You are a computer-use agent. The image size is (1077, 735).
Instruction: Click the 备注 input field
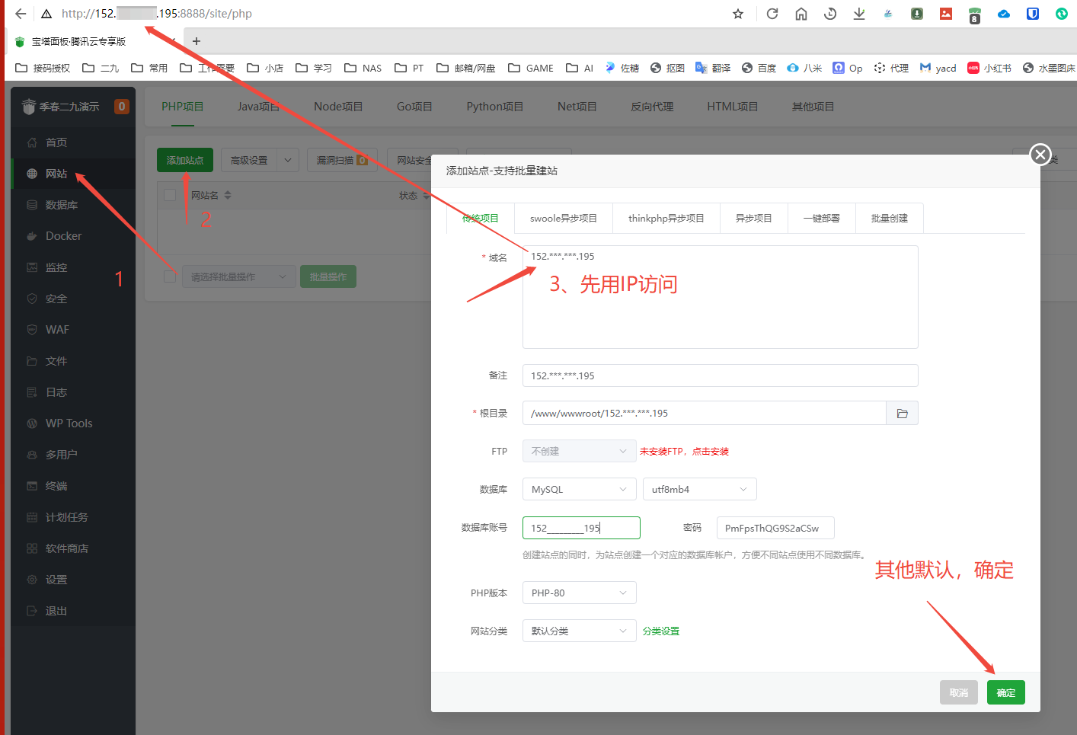[x=720, y=375]
